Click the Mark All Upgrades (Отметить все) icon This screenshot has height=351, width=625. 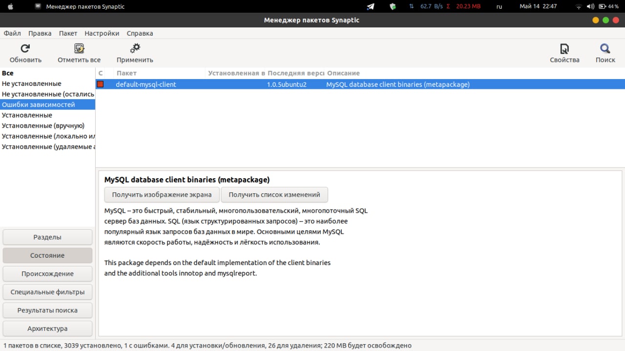79,48
